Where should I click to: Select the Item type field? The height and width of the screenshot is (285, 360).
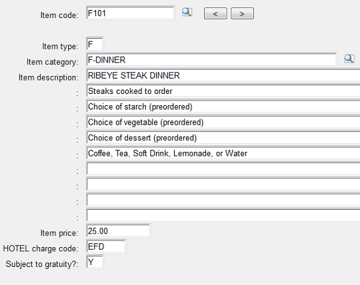pyautogui.click(x=95, y=44)
